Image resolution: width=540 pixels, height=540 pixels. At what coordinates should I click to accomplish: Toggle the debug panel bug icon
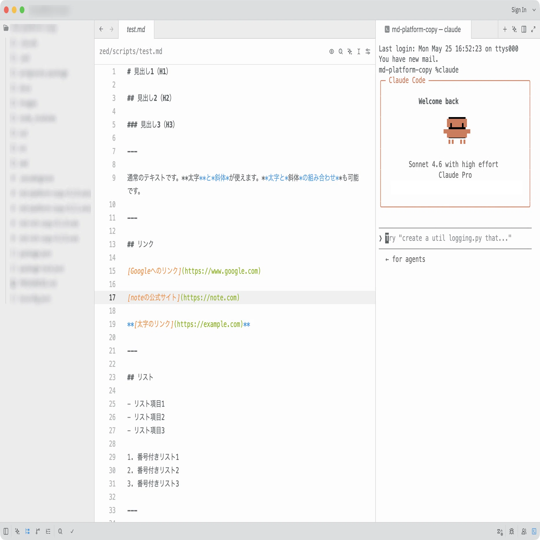(x=512, y=531)
